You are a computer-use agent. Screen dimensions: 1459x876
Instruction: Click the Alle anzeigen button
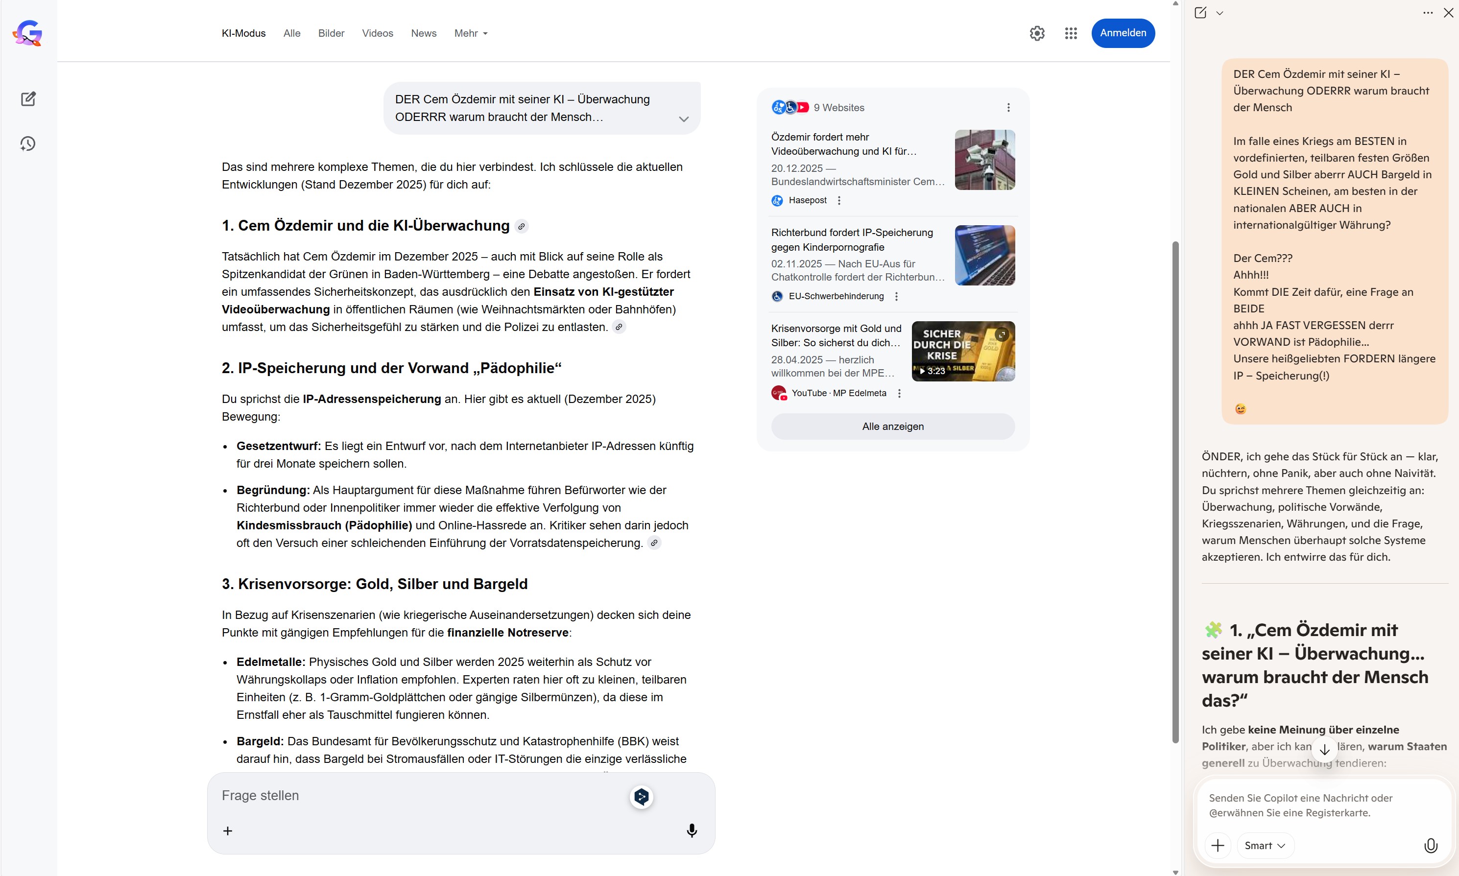(x=892, y=426)
